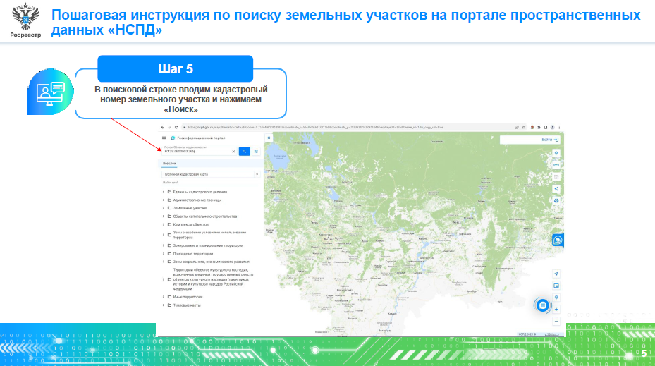This screenshot has height=366, width=655.
Task: Toggle the browser side panel icon
Action: click(545, 127)
